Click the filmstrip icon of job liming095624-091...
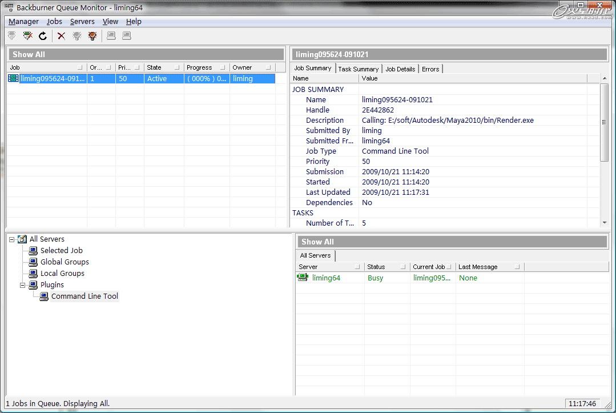616x413 pixels. click(13, 79)
